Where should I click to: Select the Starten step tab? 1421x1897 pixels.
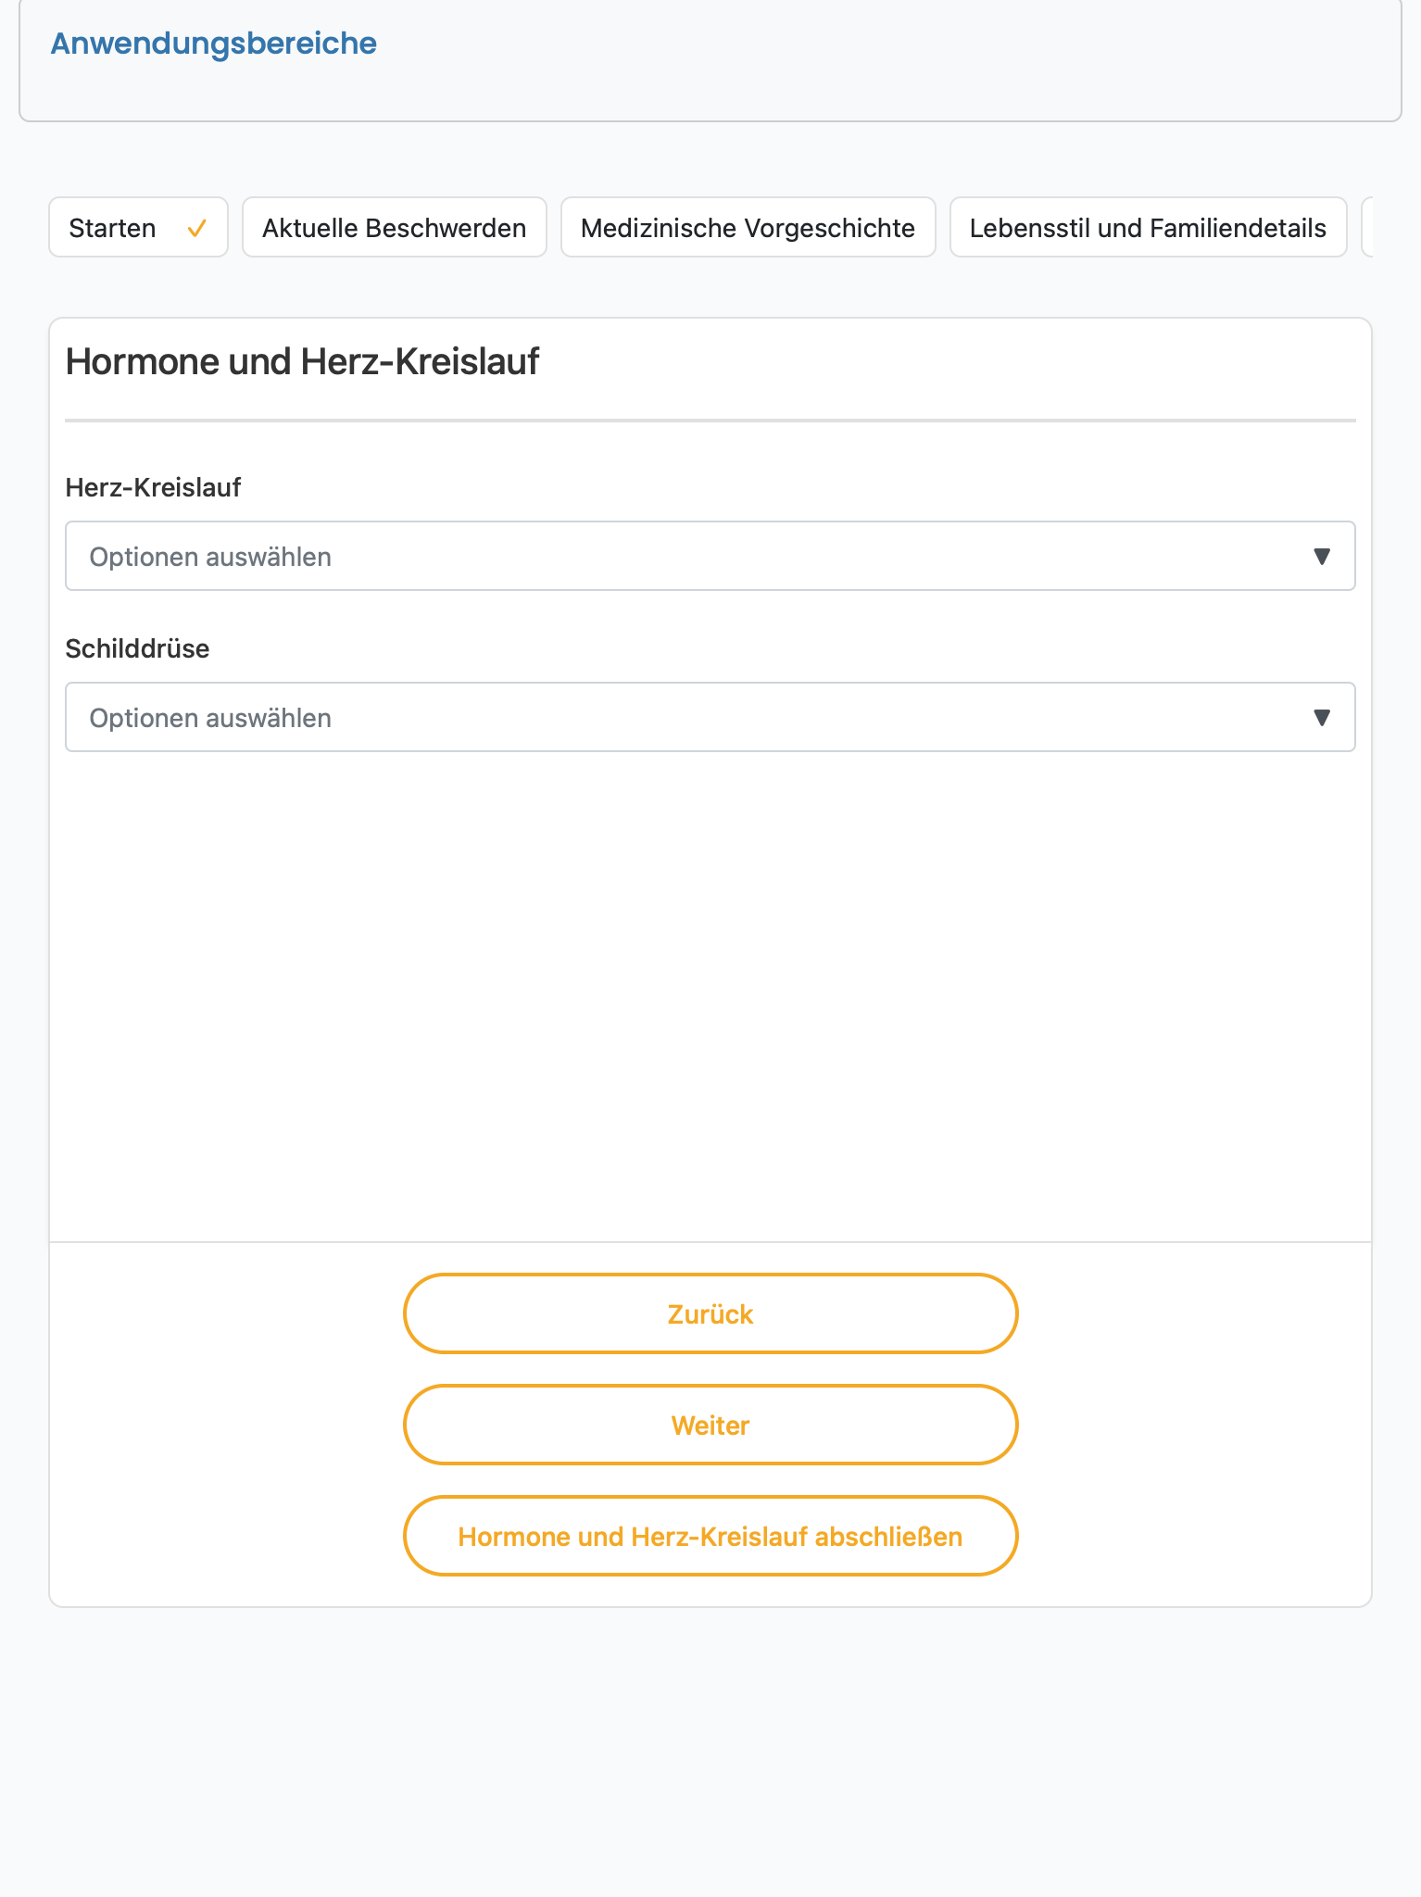[138, 227]
